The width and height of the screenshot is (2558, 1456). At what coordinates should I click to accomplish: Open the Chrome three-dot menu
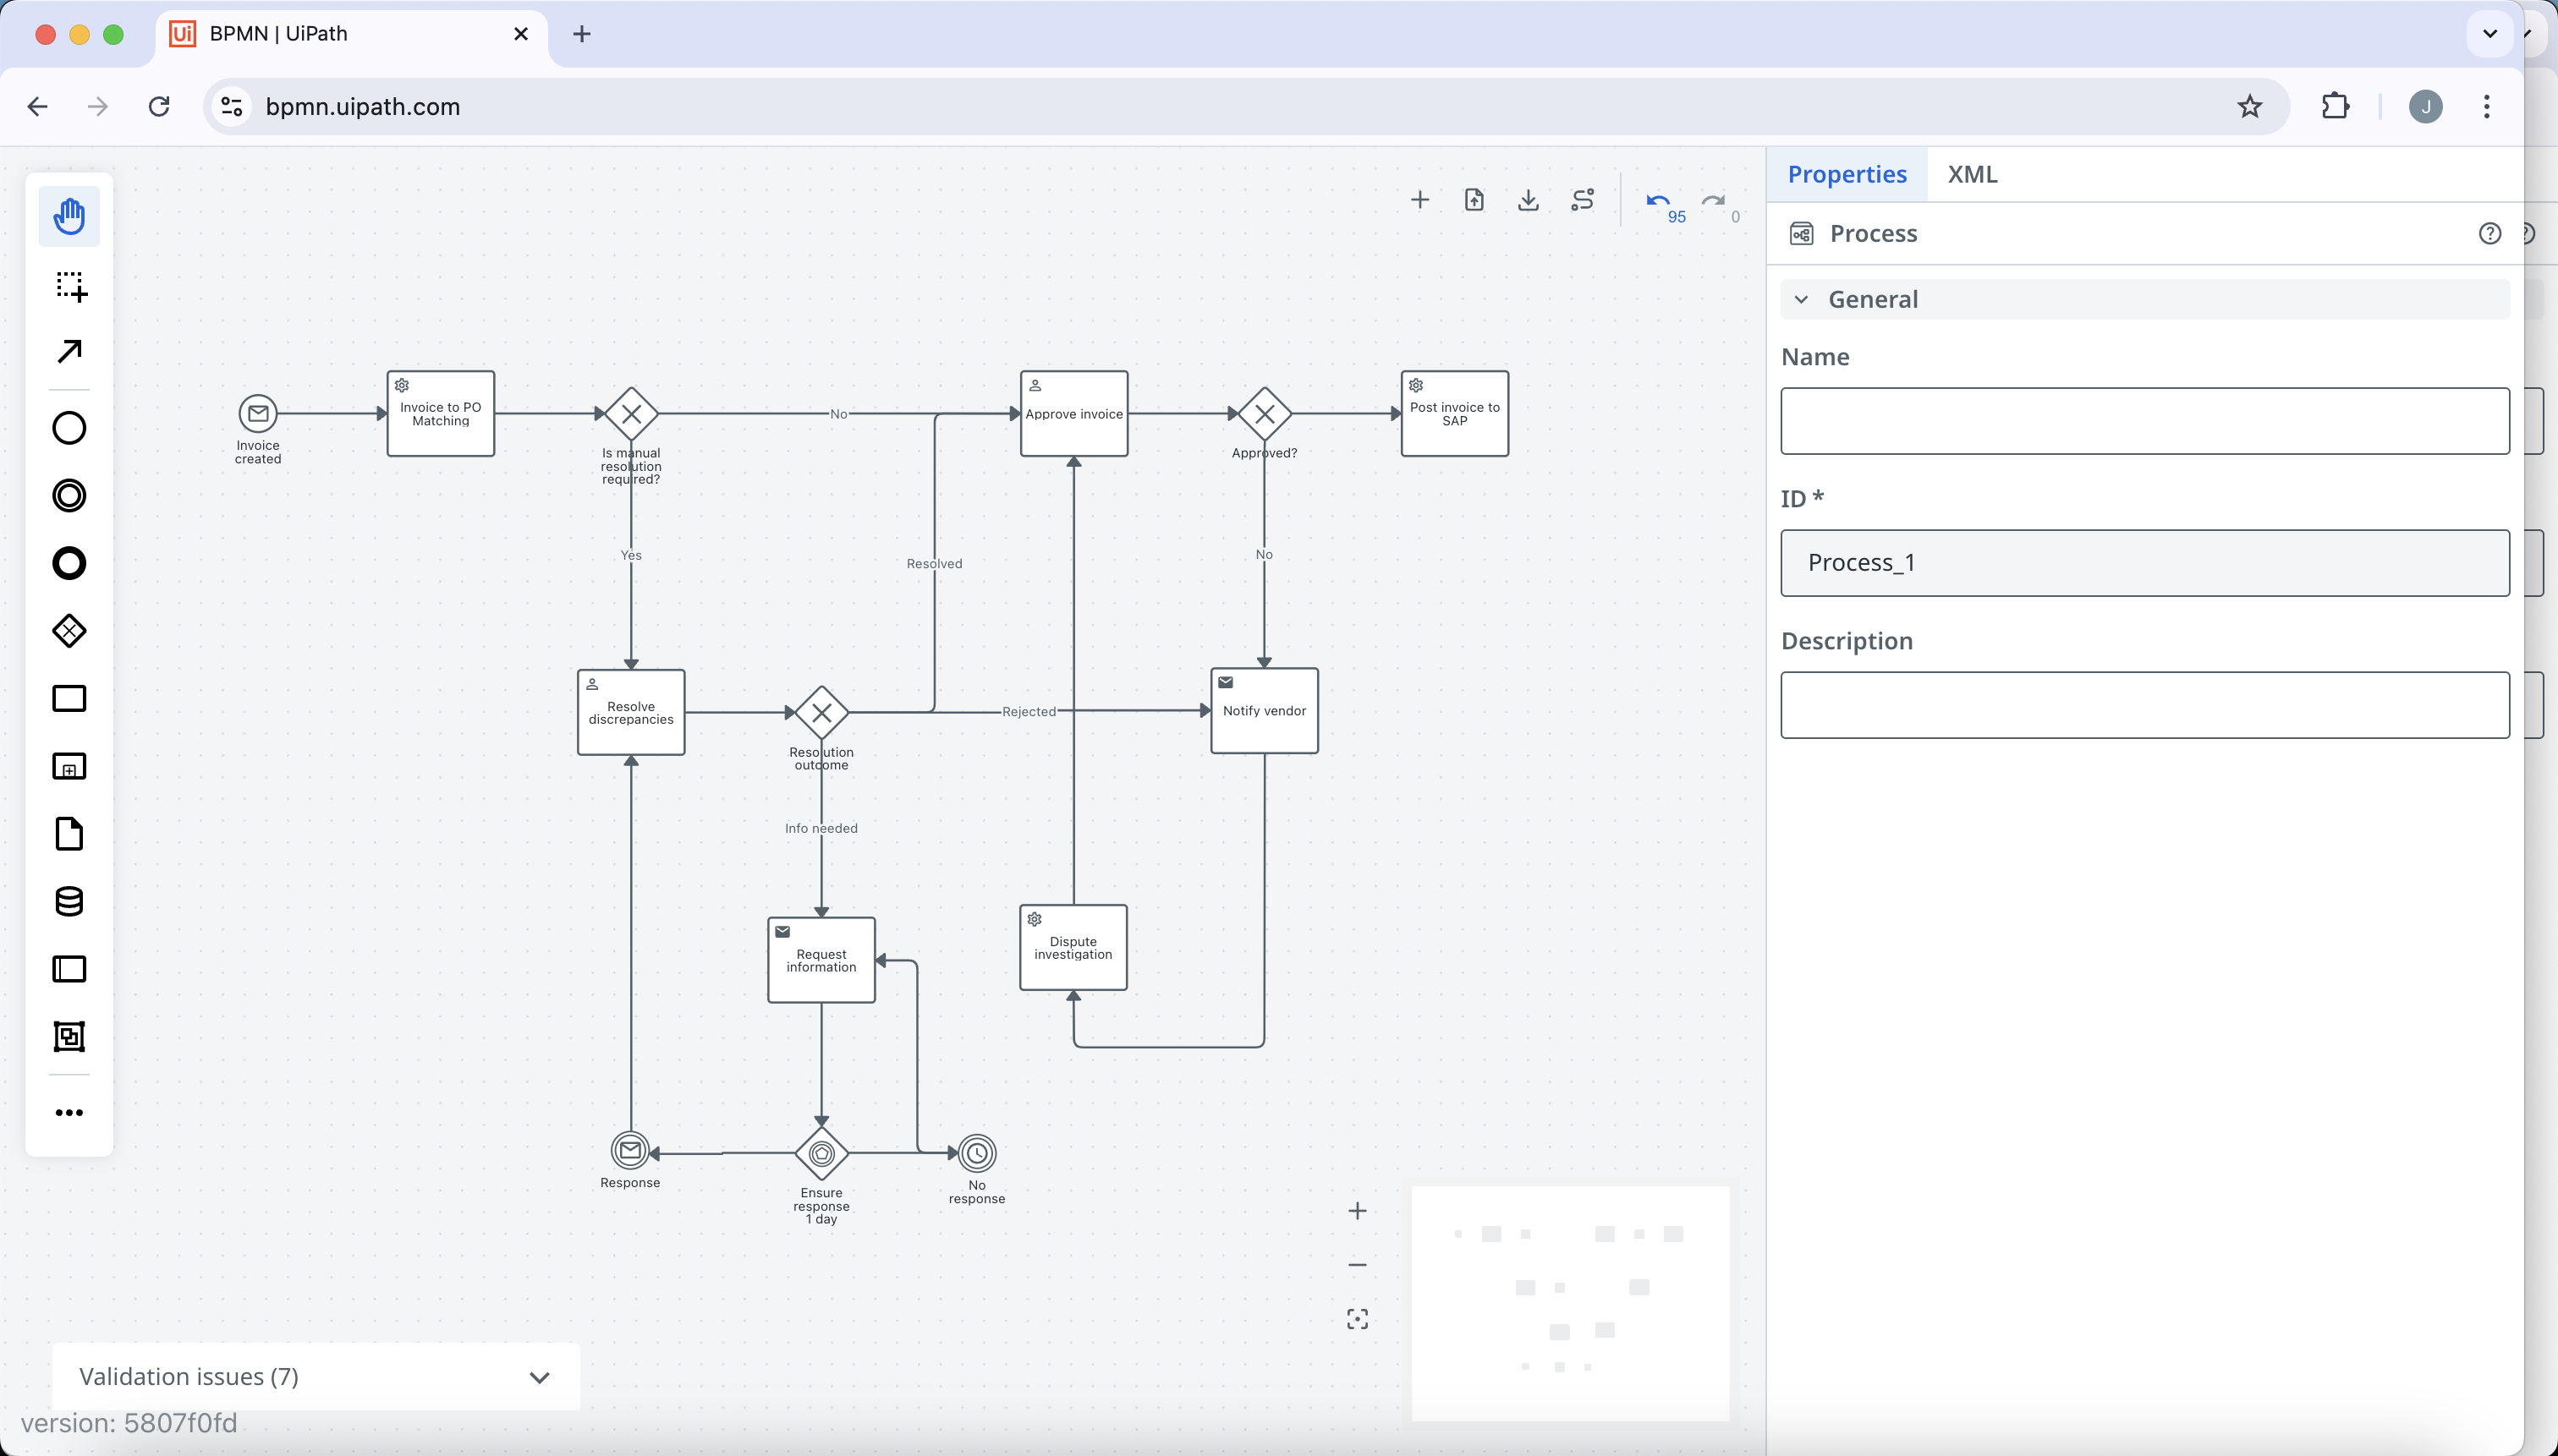(2486, 106)
